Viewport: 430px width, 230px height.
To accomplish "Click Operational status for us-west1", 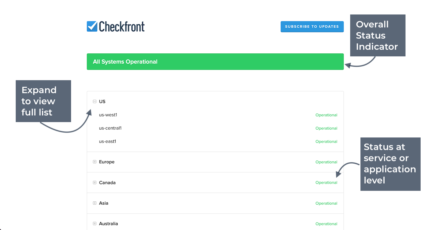I will click(326, 115).
